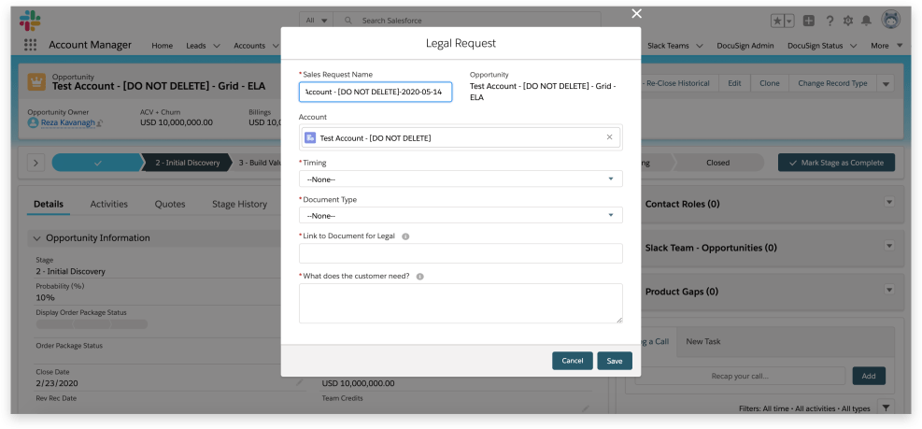
Task: Focus the Sales Request Name field
Action: (376, 92)
